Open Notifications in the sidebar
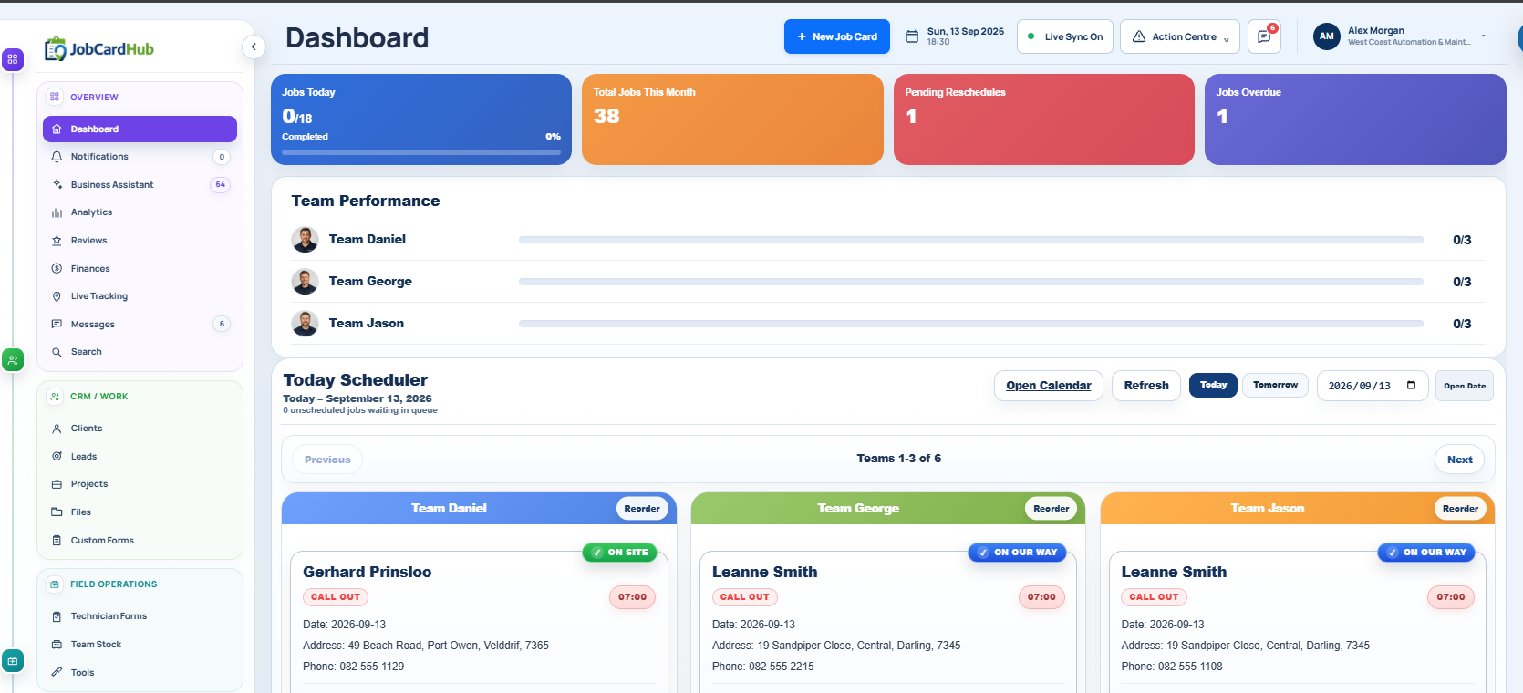The height and width of the screenshot is (693, 1523). click(140, 157)
